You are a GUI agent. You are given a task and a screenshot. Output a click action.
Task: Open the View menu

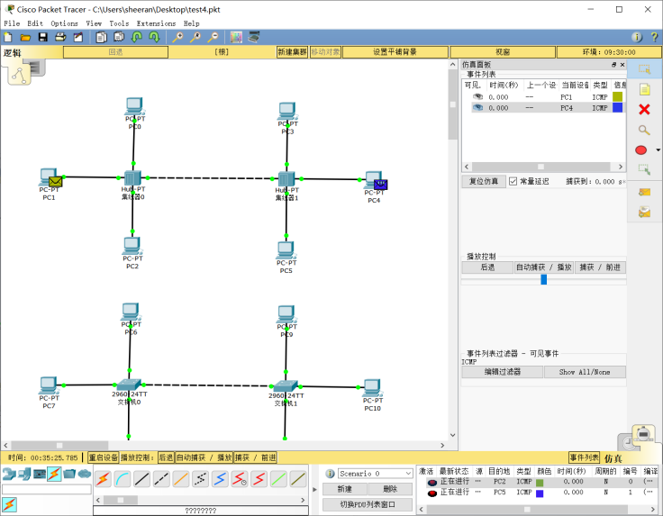[94, 23]
